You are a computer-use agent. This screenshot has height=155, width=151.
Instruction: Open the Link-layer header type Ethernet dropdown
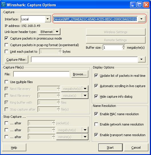(49, 32)
